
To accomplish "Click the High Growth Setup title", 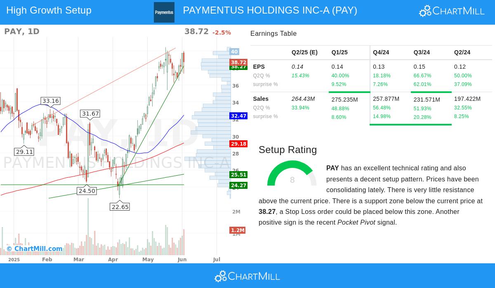I will (49, 10).
